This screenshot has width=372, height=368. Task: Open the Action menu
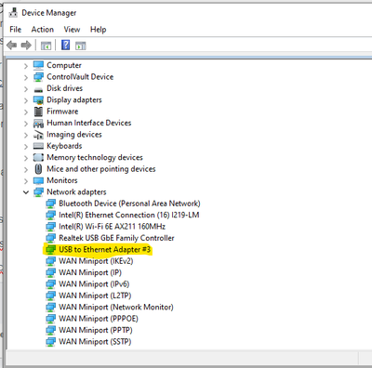pos(43,30)
